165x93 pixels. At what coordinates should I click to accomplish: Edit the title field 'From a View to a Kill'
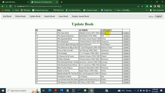pyautogui.click(x=68, y=51)
